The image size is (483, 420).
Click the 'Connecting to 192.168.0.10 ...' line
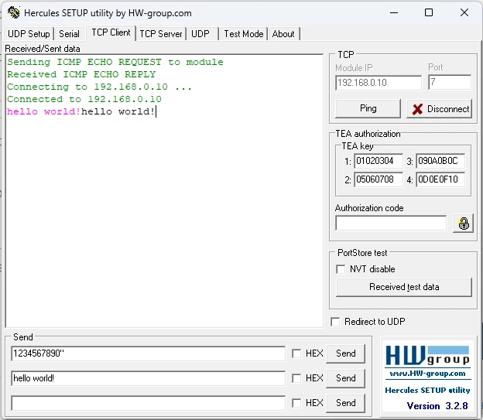pyautogui.click(x=99, y=87)
